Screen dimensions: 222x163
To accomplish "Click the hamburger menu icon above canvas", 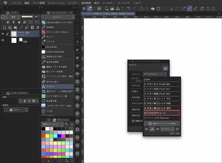I will click(x=84, y=9).
